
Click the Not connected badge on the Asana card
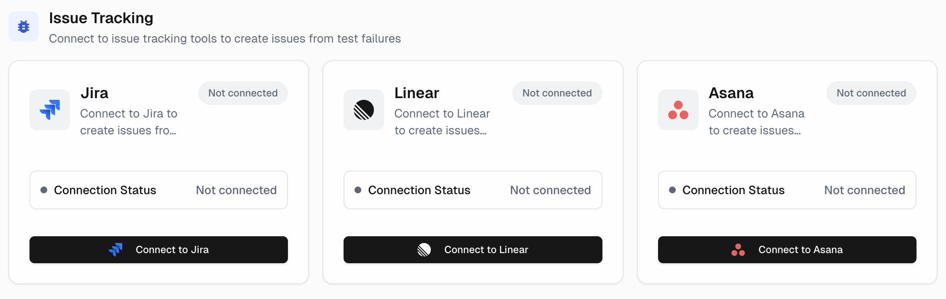click(871, 93)
